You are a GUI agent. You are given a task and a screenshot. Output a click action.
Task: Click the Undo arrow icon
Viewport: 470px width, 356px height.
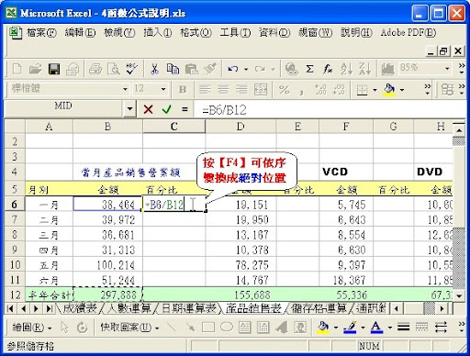[232, 69]
